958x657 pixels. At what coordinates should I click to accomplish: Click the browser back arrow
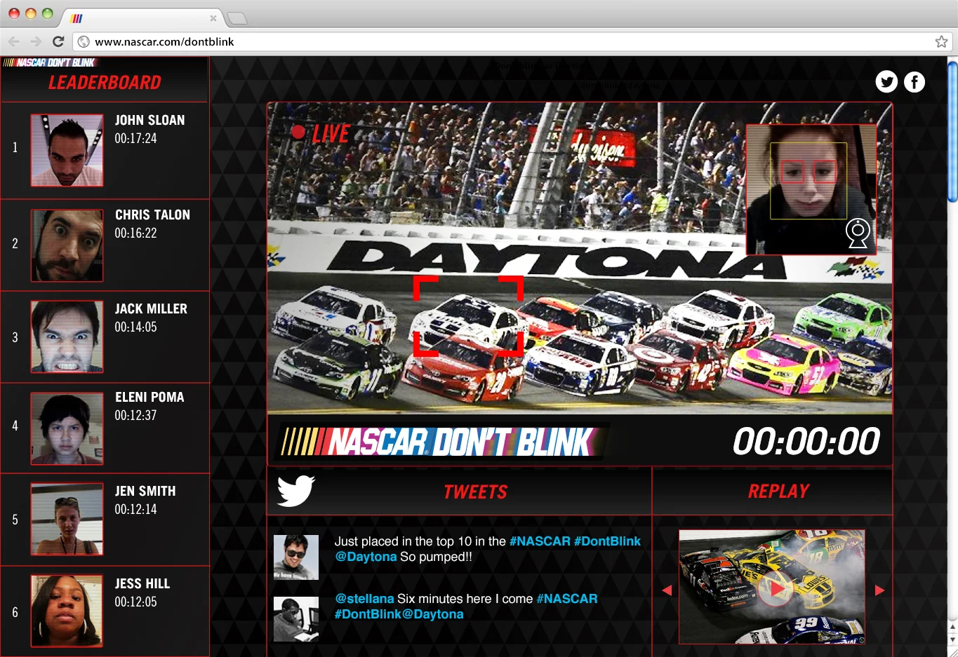pos(14,41)
